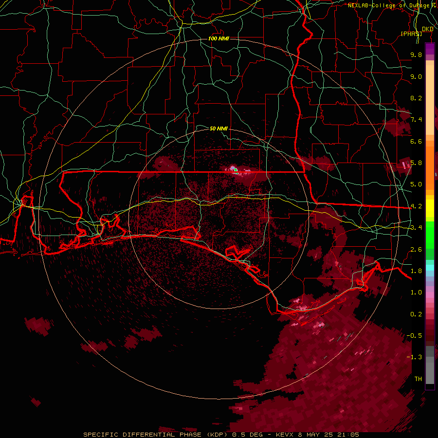Click the 50 NMI range ring label
Screen dimensions: 438x438
click(219, 128)
